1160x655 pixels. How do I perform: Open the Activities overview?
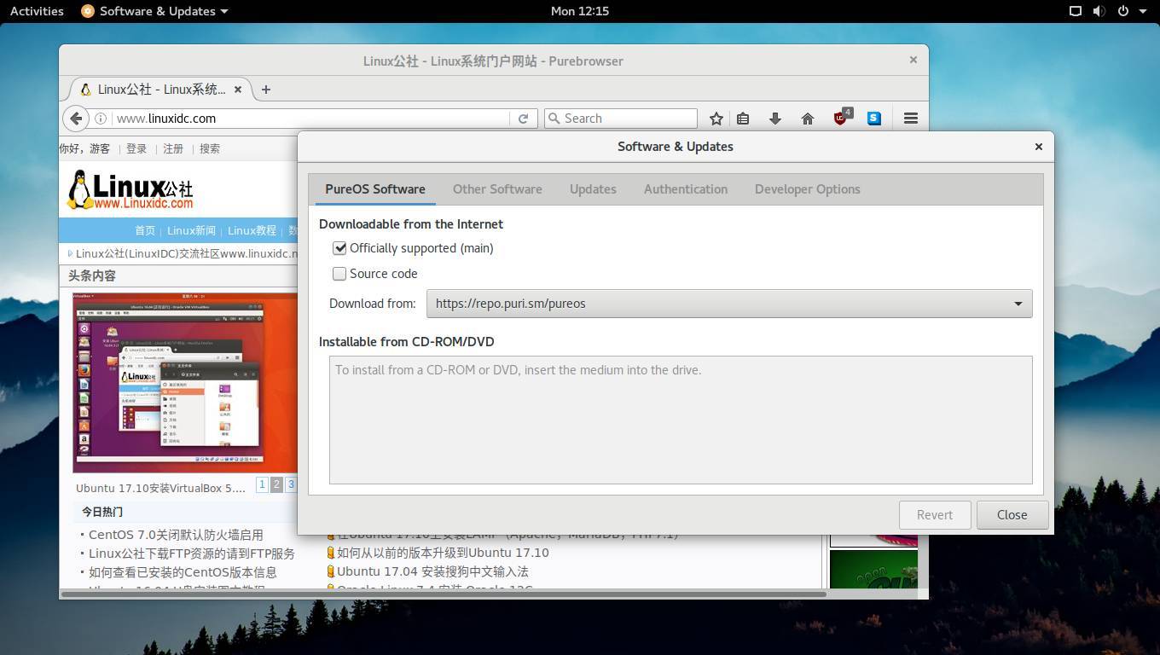[x=36, y=11]
